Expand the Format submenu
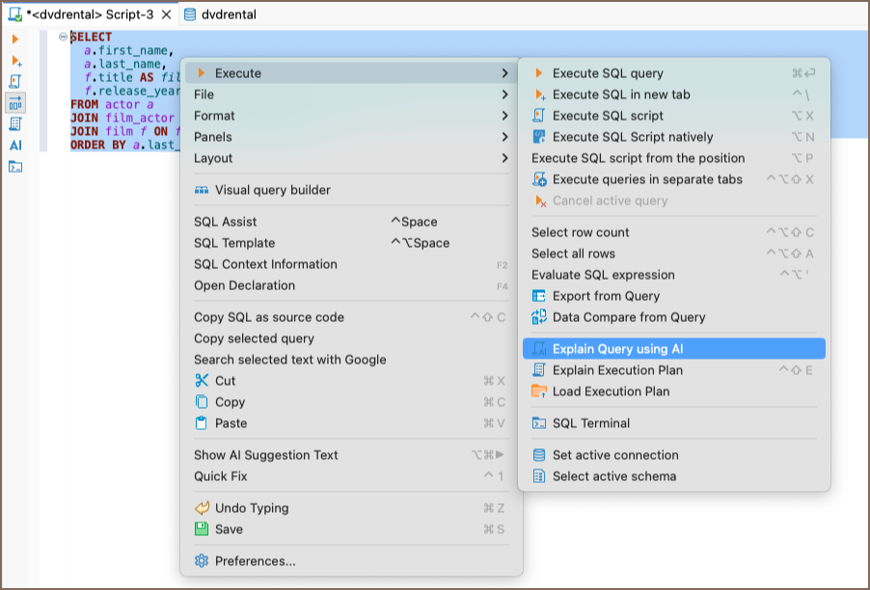This screenshot has width=870, height=590. click(x=347, y=116)
